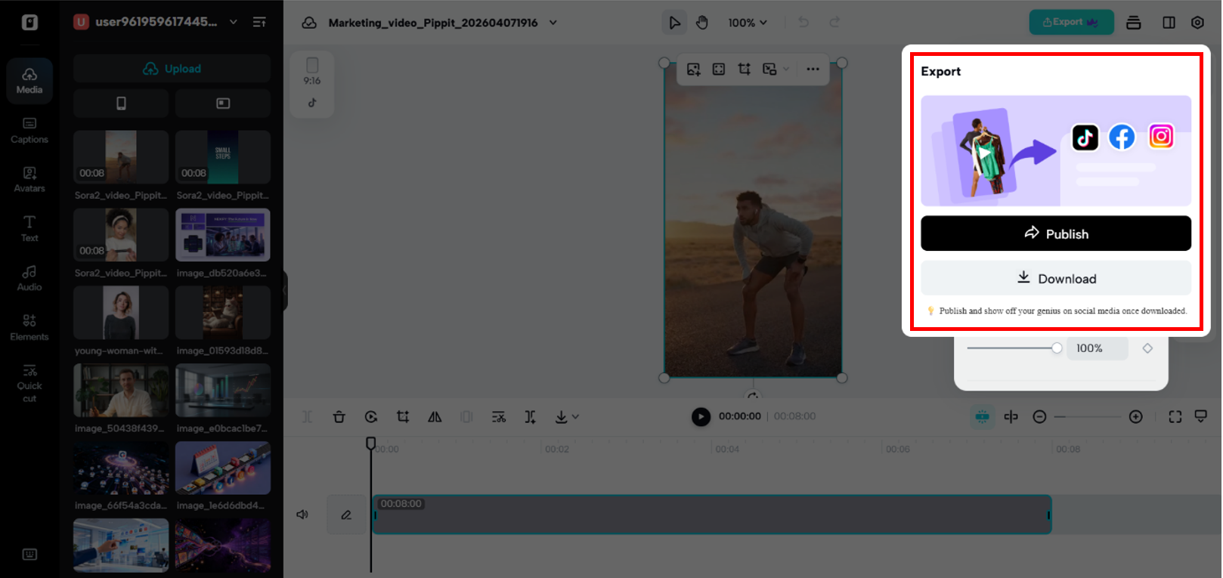
Task: Click the Instagram icon in export banner
Action: click(x=1161, y=136)
